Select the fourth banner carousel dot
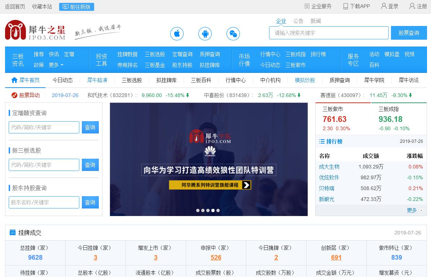Screen dimensions: 431x277 [213, 210]
